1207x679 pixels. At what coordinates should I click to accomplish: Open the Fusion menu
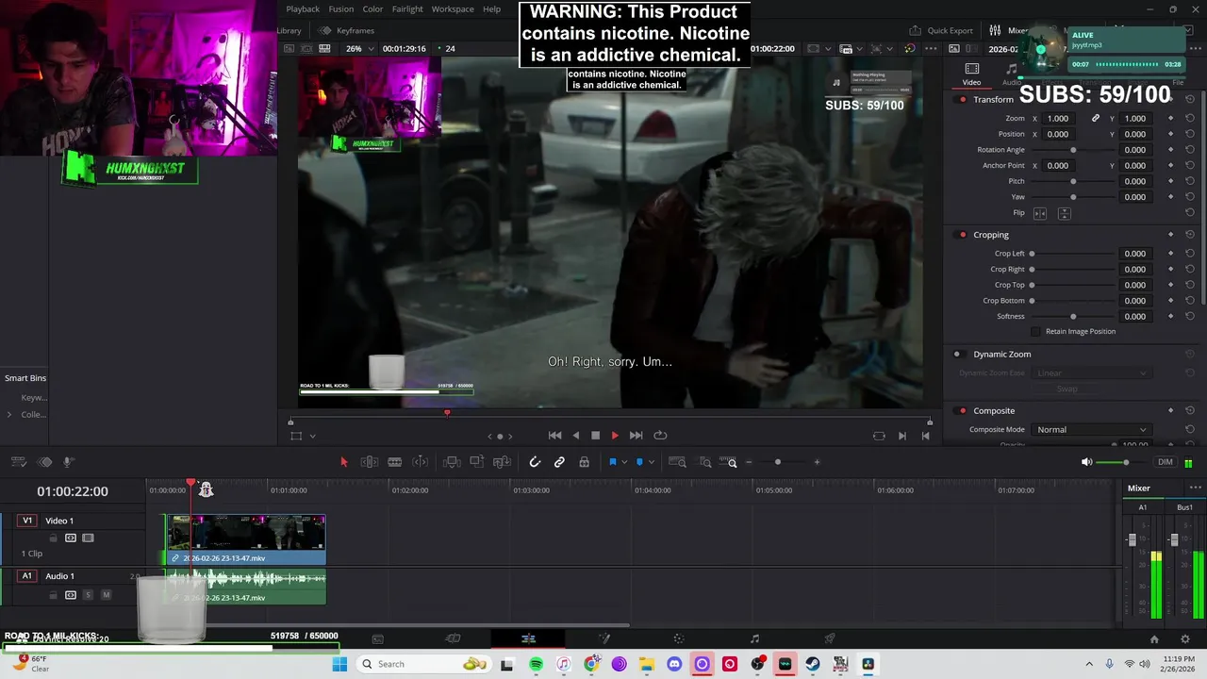341,9
